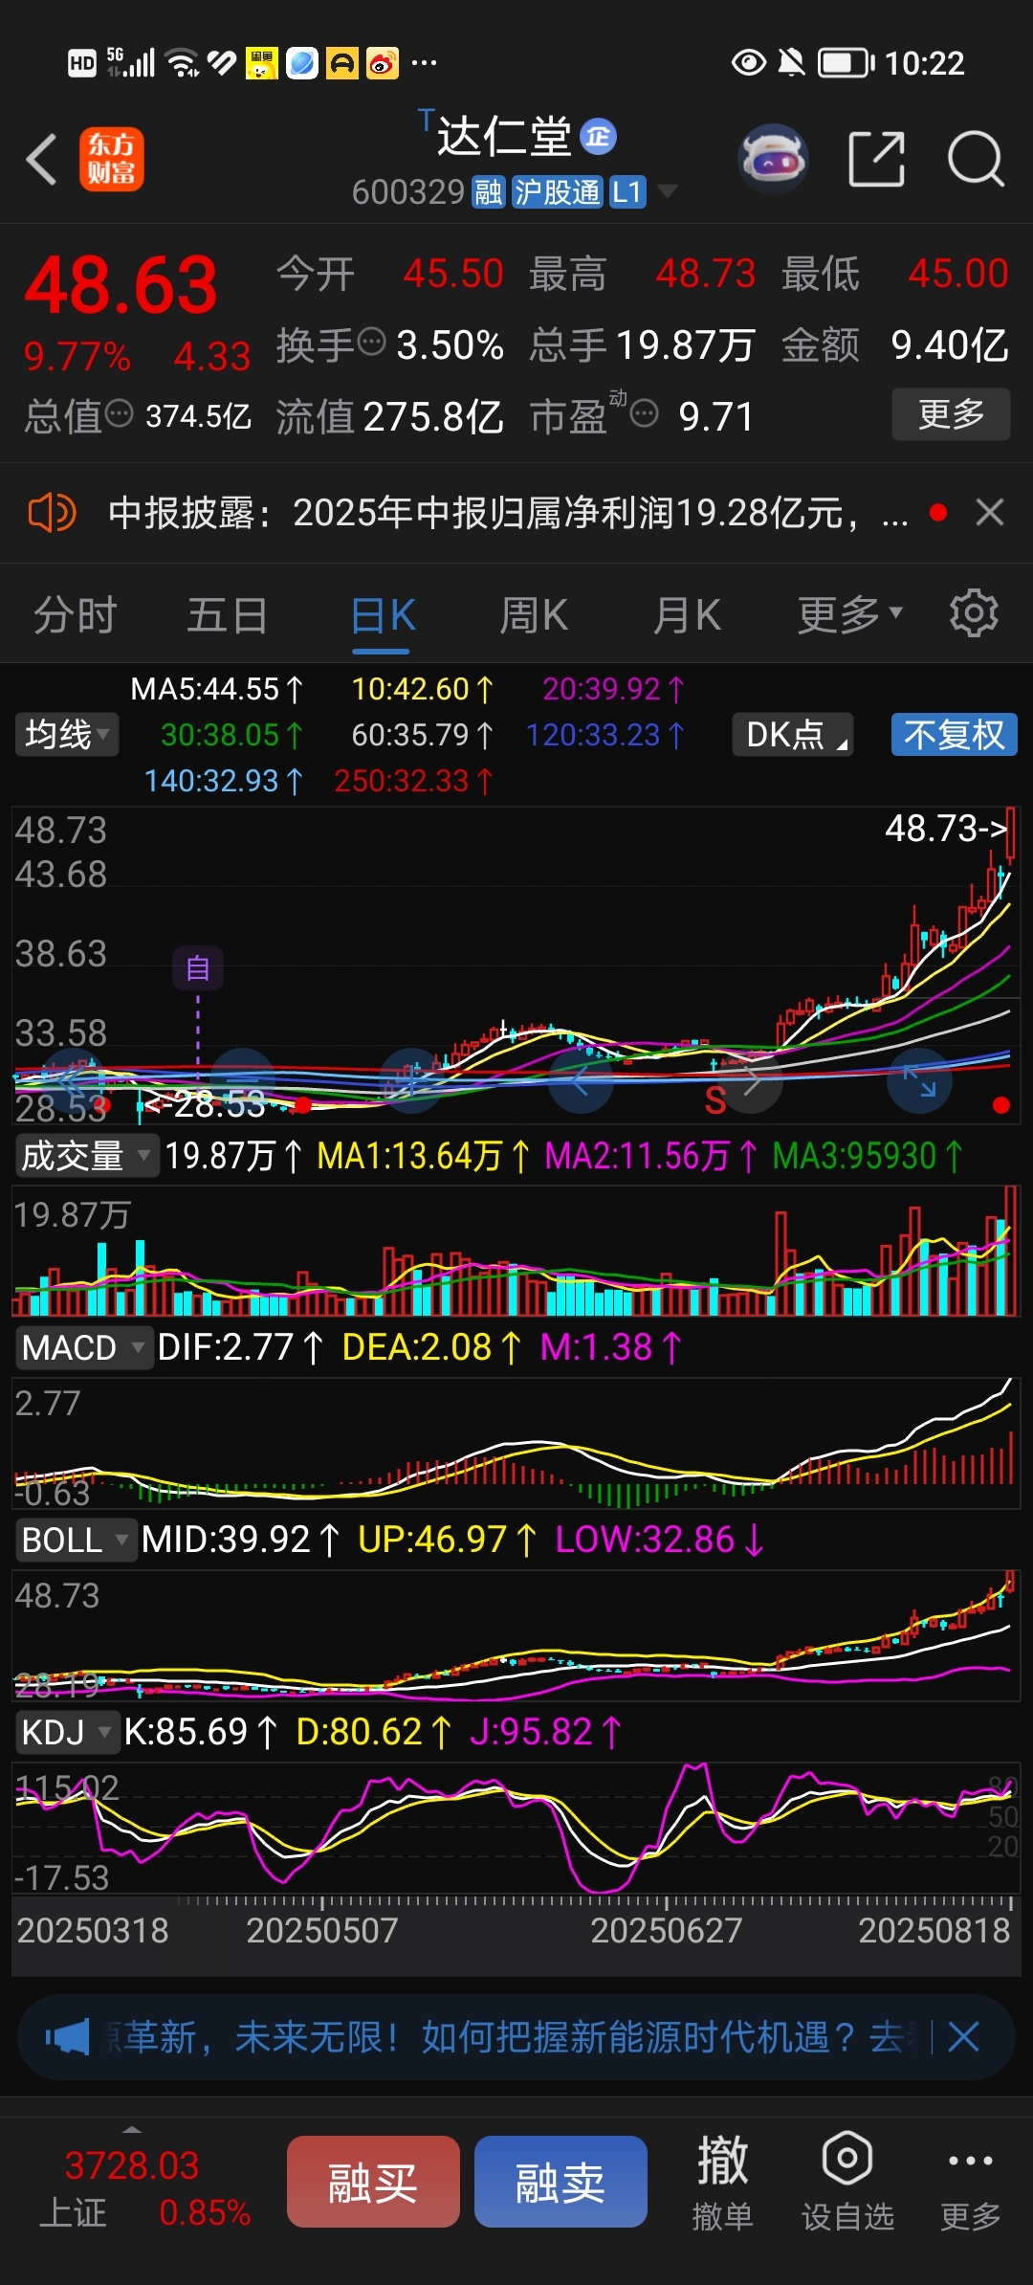Open chart settings gear icon

pos(974,613)
